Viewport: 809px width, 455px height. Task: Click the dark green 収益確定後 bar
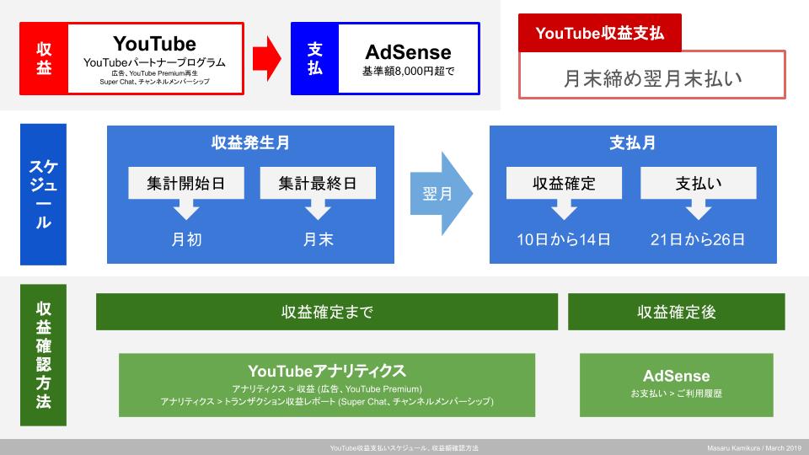tap(677, 312)
